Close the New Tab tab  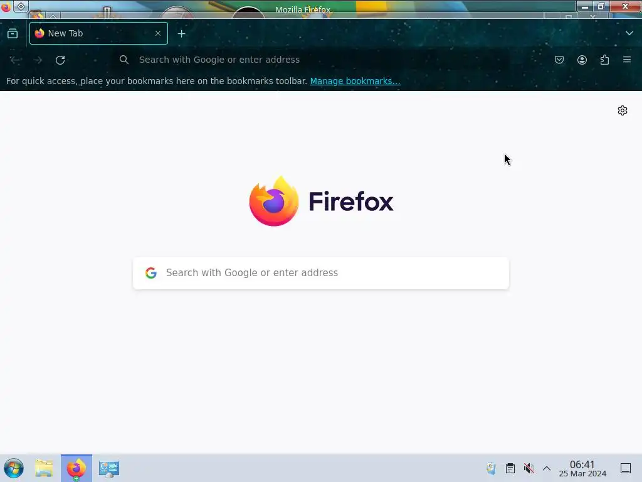pos(158,33)
